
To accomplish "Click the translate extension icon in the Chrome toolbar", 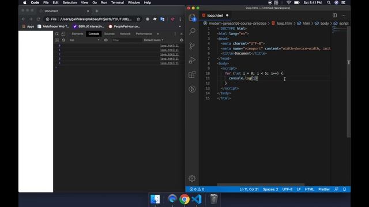I will (163, 19).
